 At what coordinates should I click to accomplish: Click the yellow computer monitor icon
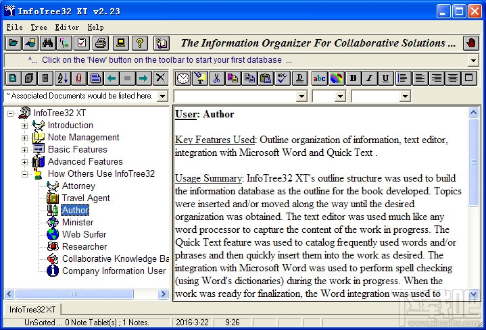click(120, 43)
